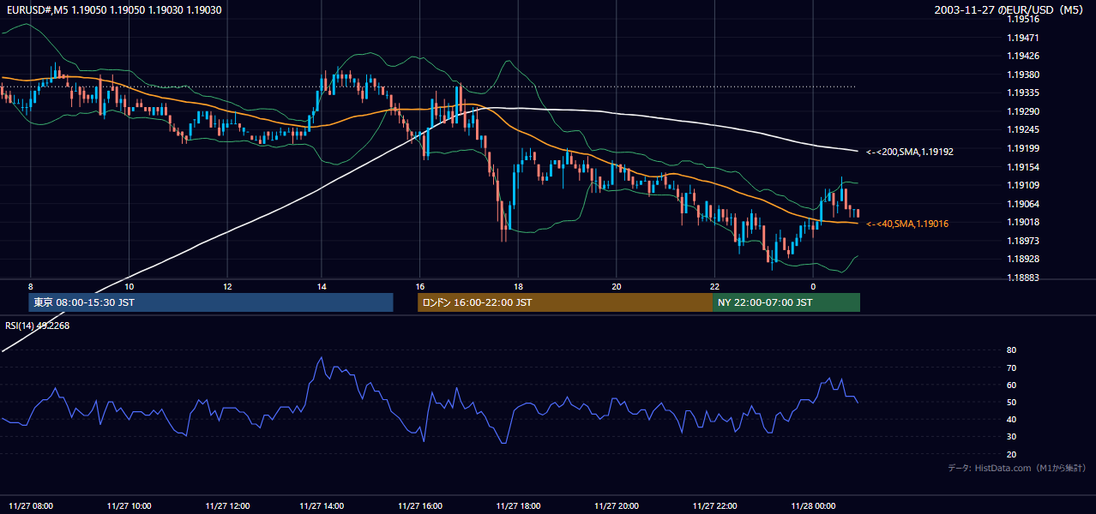1096x514 pixels.
Task: Click the 11/27 20:00 bottom time label
Action: tap(617, 506)
